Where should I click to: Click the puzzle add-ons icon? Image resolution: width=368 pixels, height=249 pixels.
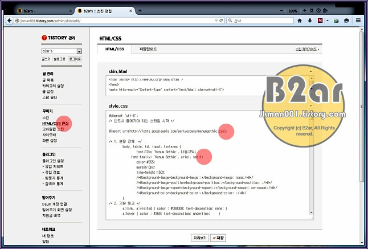tap(325, 11)
